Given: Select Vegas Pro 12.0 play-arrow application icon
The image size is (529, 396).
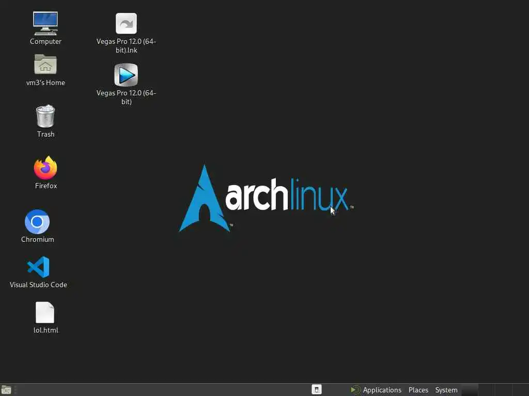Looking at the screenshot, I should [126, 75].
